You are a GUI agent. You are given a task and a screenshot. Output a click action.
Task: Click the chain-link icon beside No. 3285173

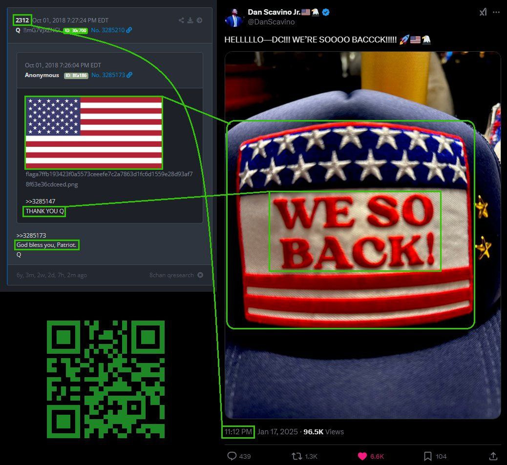(x=129, y=75)
